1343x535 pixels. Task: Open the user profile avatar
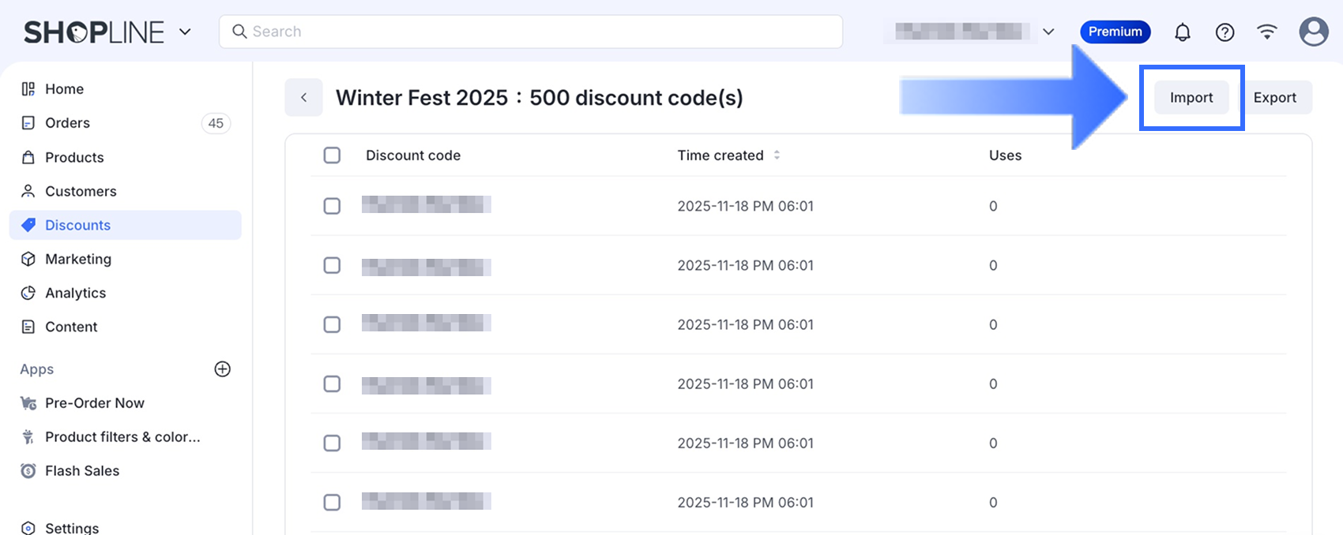pyautogui.click(x=1313, y=32)
